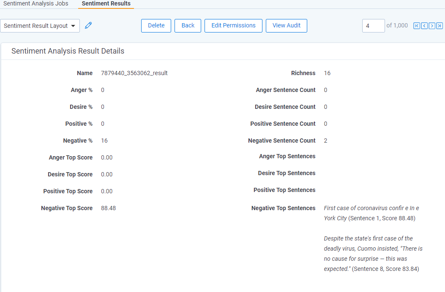Click first negative sentence about coronavirus
The height and width of the screenshot is (292, 445).
click(x=371, y=213)
